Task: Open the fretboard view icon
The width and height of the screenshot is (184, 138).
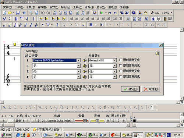Action: pos(165,19)
